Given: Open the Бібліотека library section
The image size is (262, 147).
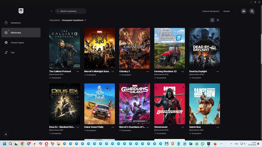Looking at the screenshot, I should (x=21, y=33).
